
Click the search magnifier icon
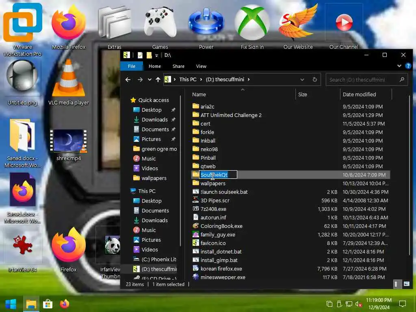click(402, 79)
